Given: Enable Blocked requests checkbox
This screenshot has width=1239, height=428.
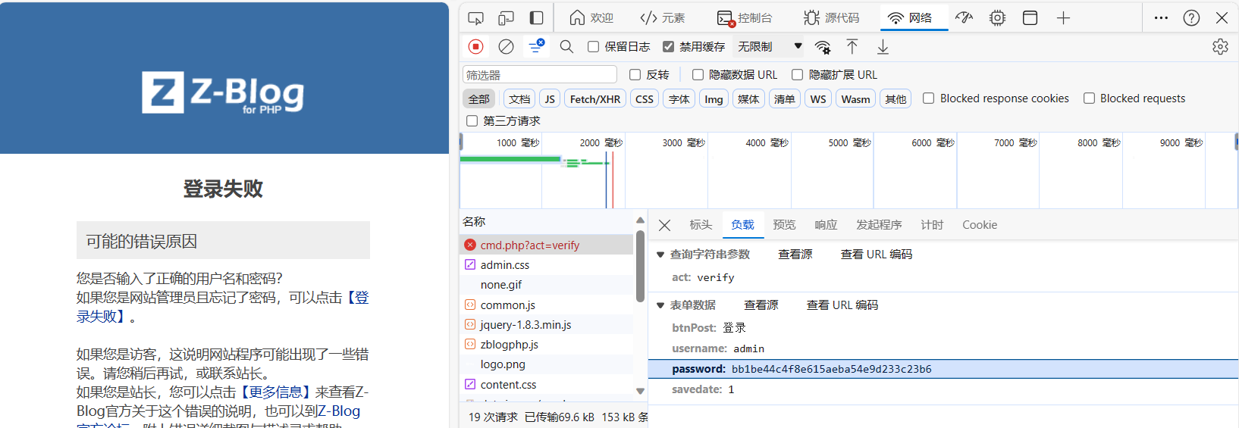Looking at the screenshot, I should pyautogui.click(x=1089, y=98).
